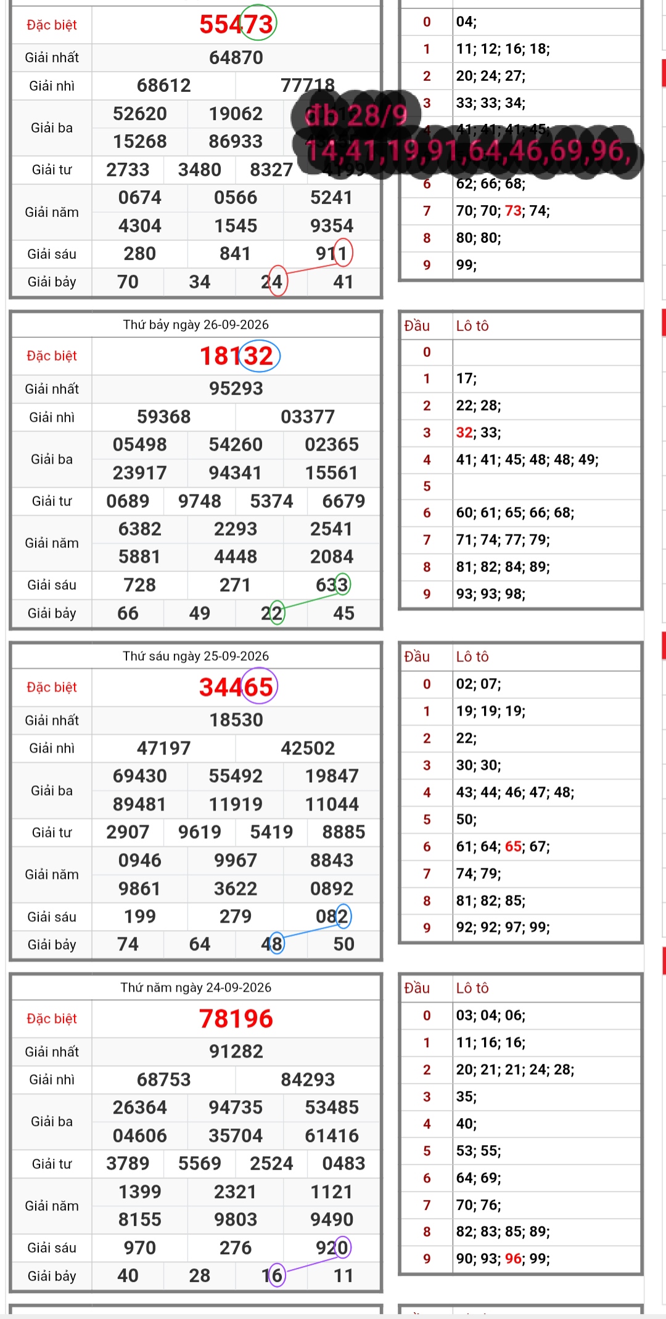Select Đặc biệt number 78196
666x1319 pixels.
click(x=236, y=1019)
